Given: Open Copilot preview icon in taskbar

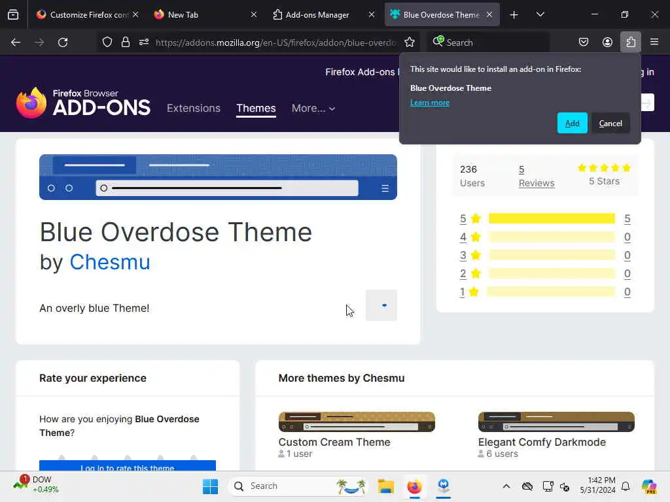Looking at the screenshot, I should pos(650,486).
